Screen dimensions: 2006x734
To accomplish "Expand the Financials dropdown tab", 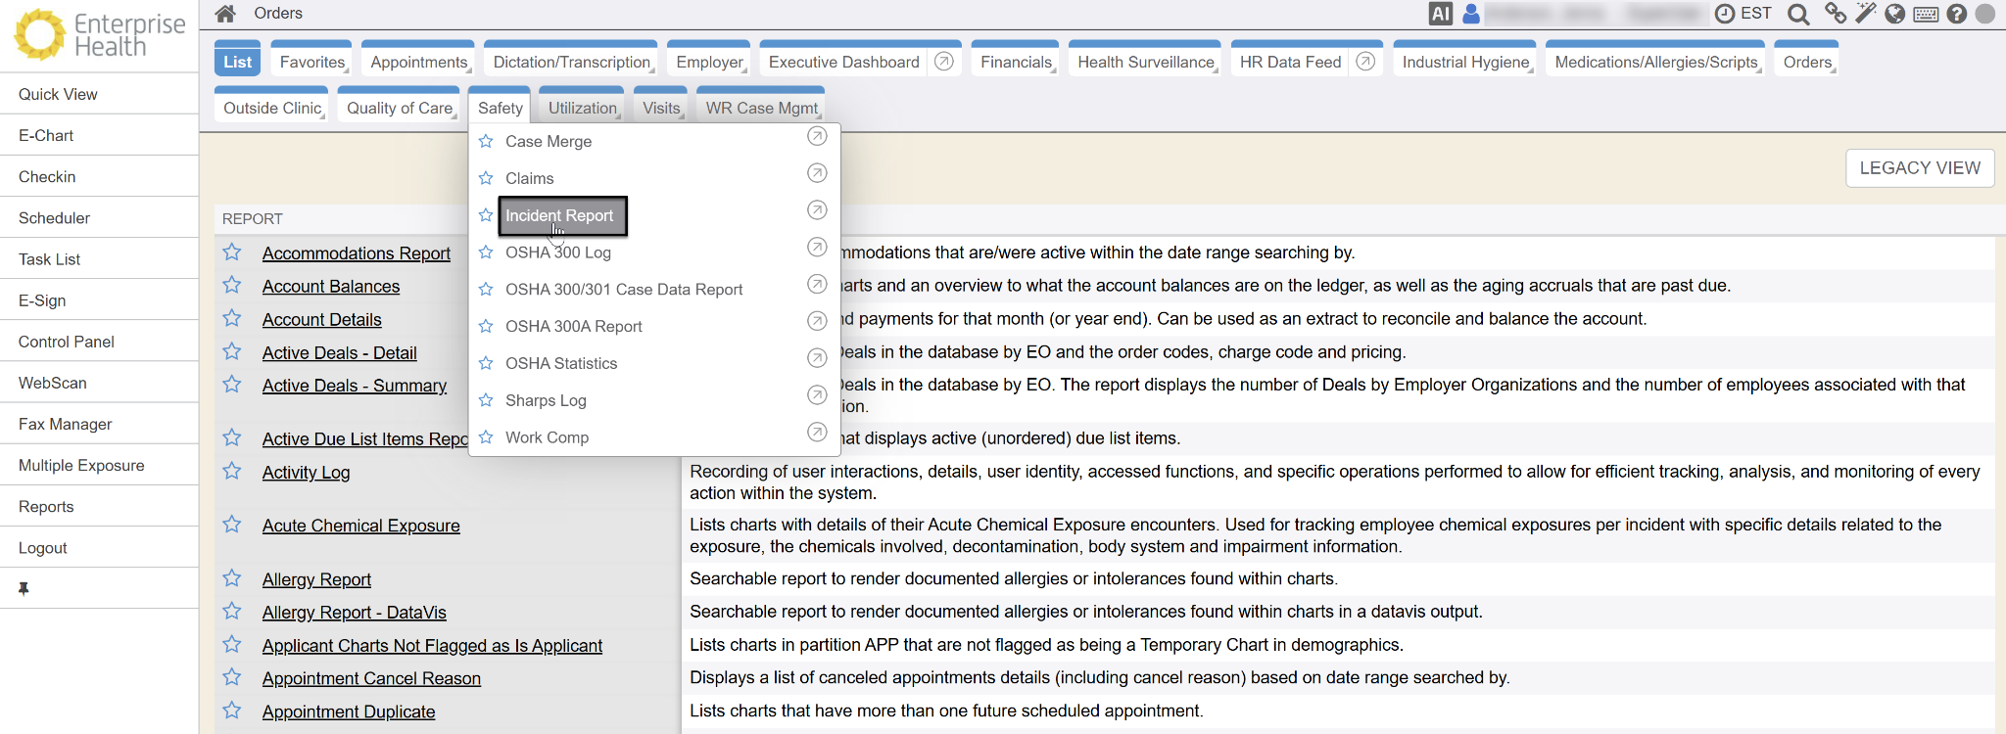I will pos(1018,62).
